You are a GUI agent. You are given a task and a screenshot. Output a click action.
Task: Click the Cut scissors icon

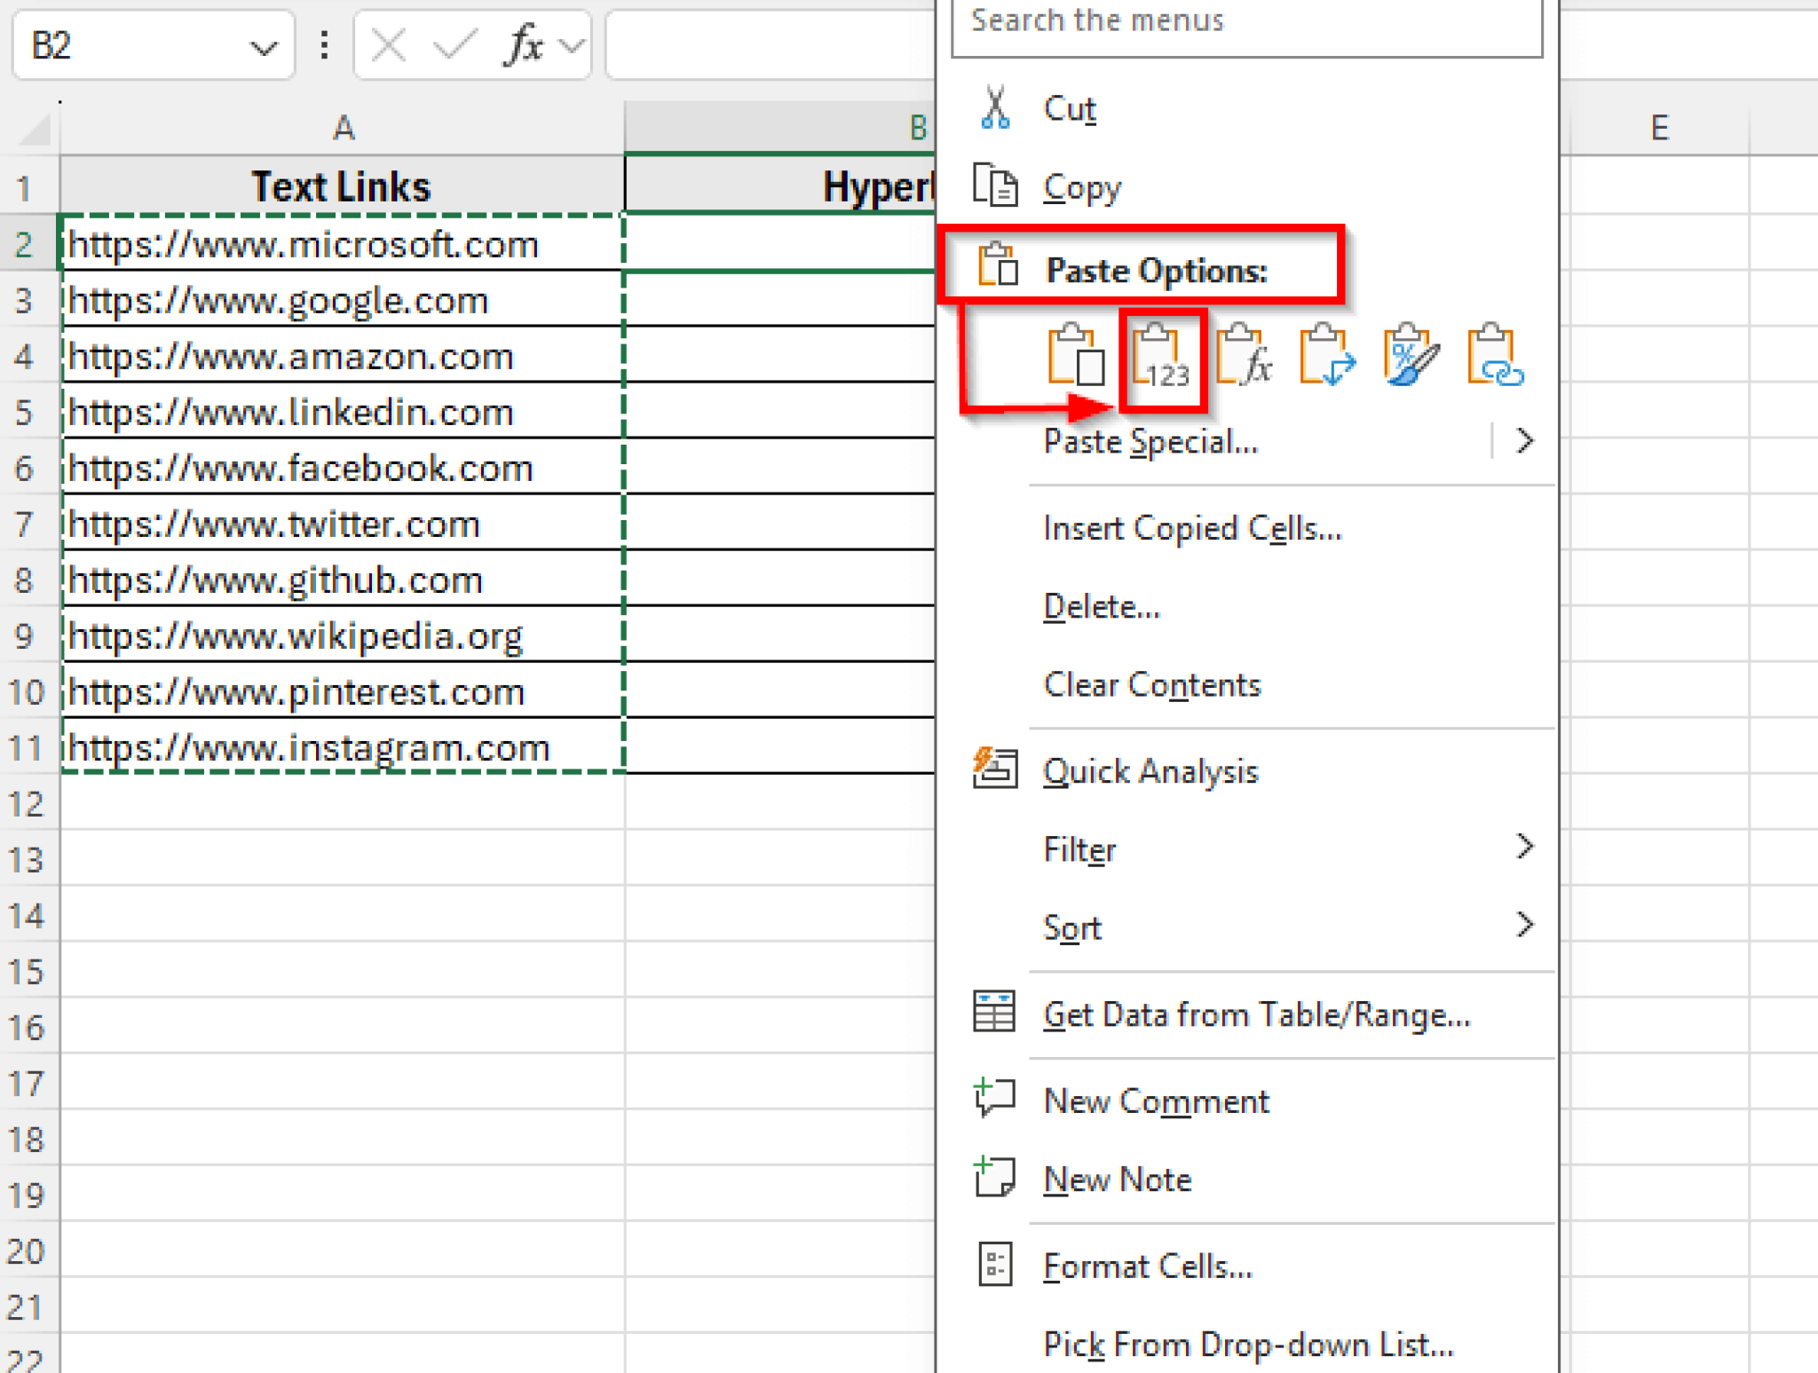click(x=996, y=107)
